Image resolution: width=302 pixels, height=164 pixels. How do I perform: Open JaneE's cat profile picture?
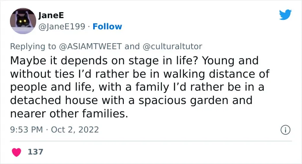[23, 21]
